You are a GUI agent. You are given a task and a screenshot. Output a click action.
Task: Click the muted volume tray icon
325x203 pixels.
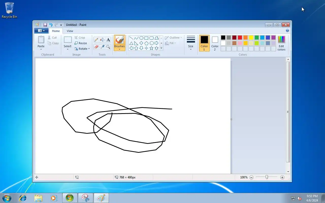tap(300, 198)
